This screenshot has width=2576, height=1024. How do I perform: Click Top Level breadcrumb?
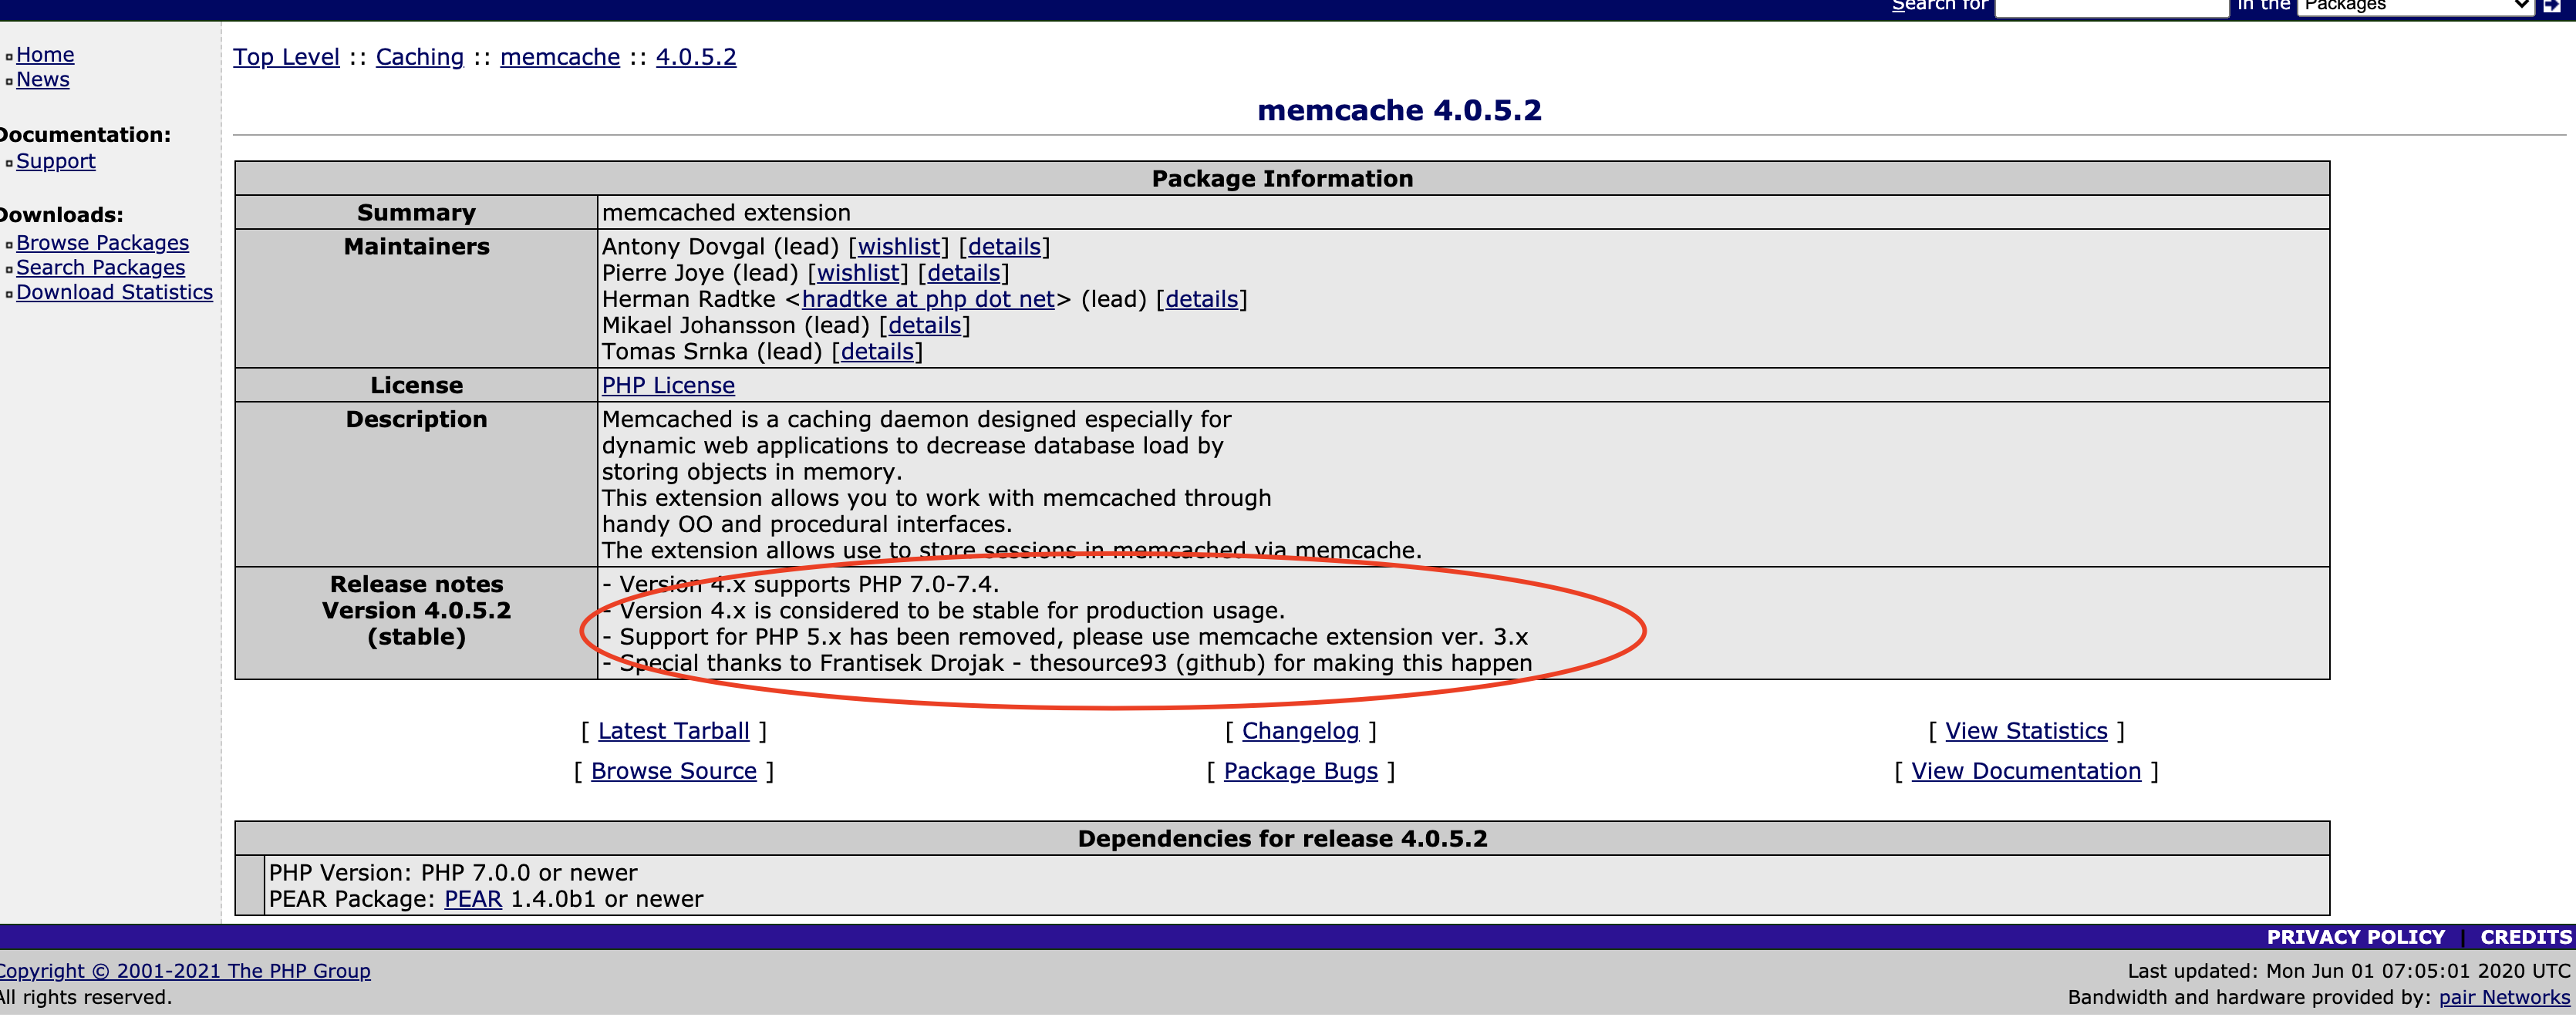click(x=286, y=57)
